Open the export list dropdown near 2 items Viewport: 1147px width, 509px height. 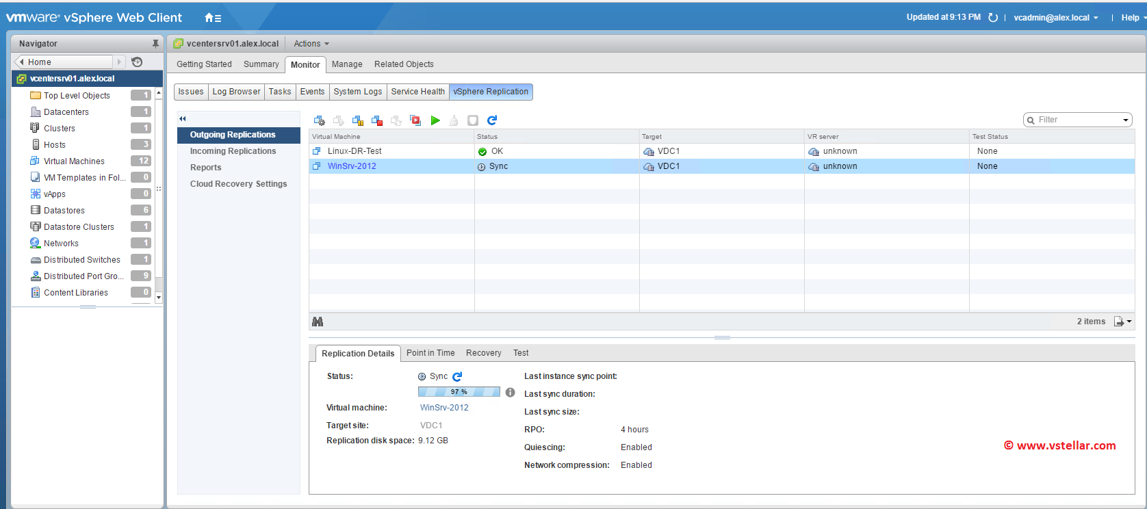click(1122, 322)
